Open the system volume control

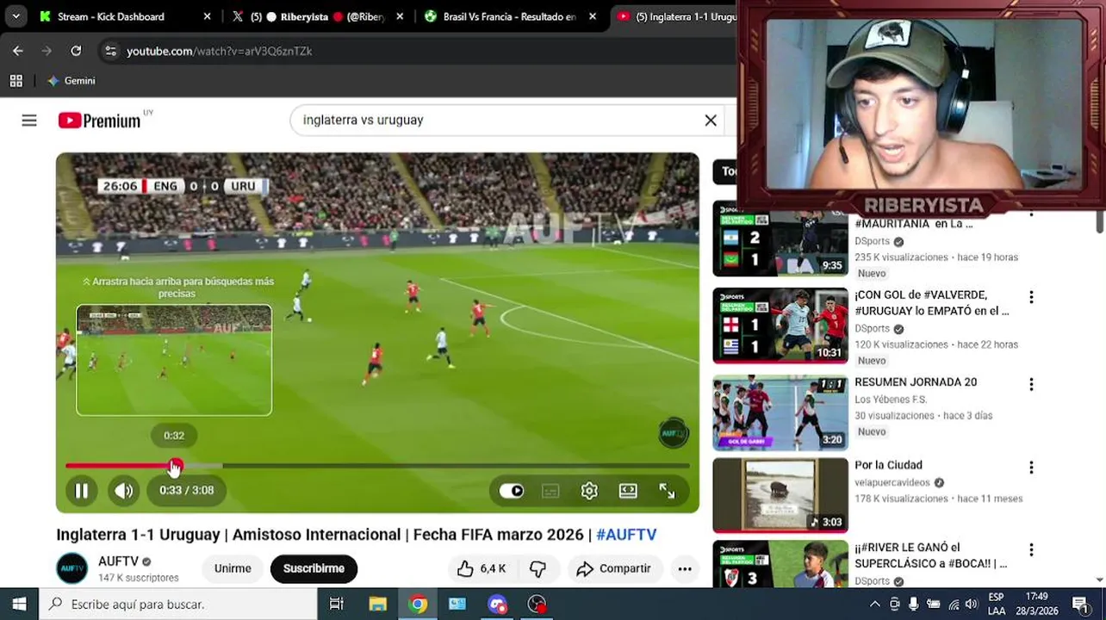tap(972, 604)
